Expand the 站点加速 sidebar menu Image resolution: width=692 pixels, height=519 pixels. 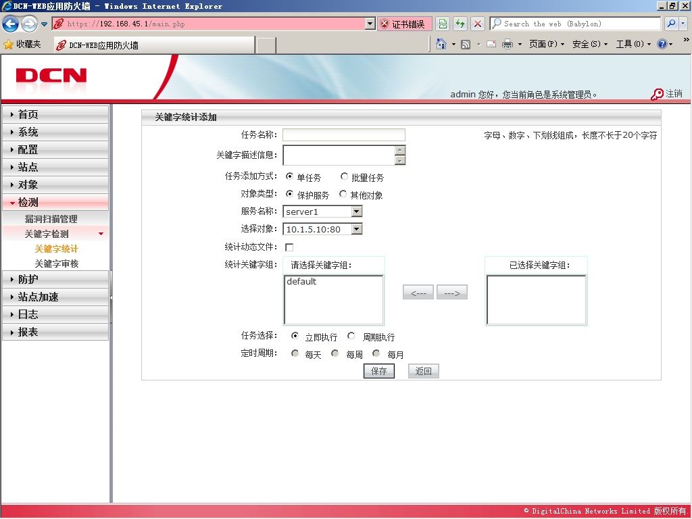tap(55, 297)
